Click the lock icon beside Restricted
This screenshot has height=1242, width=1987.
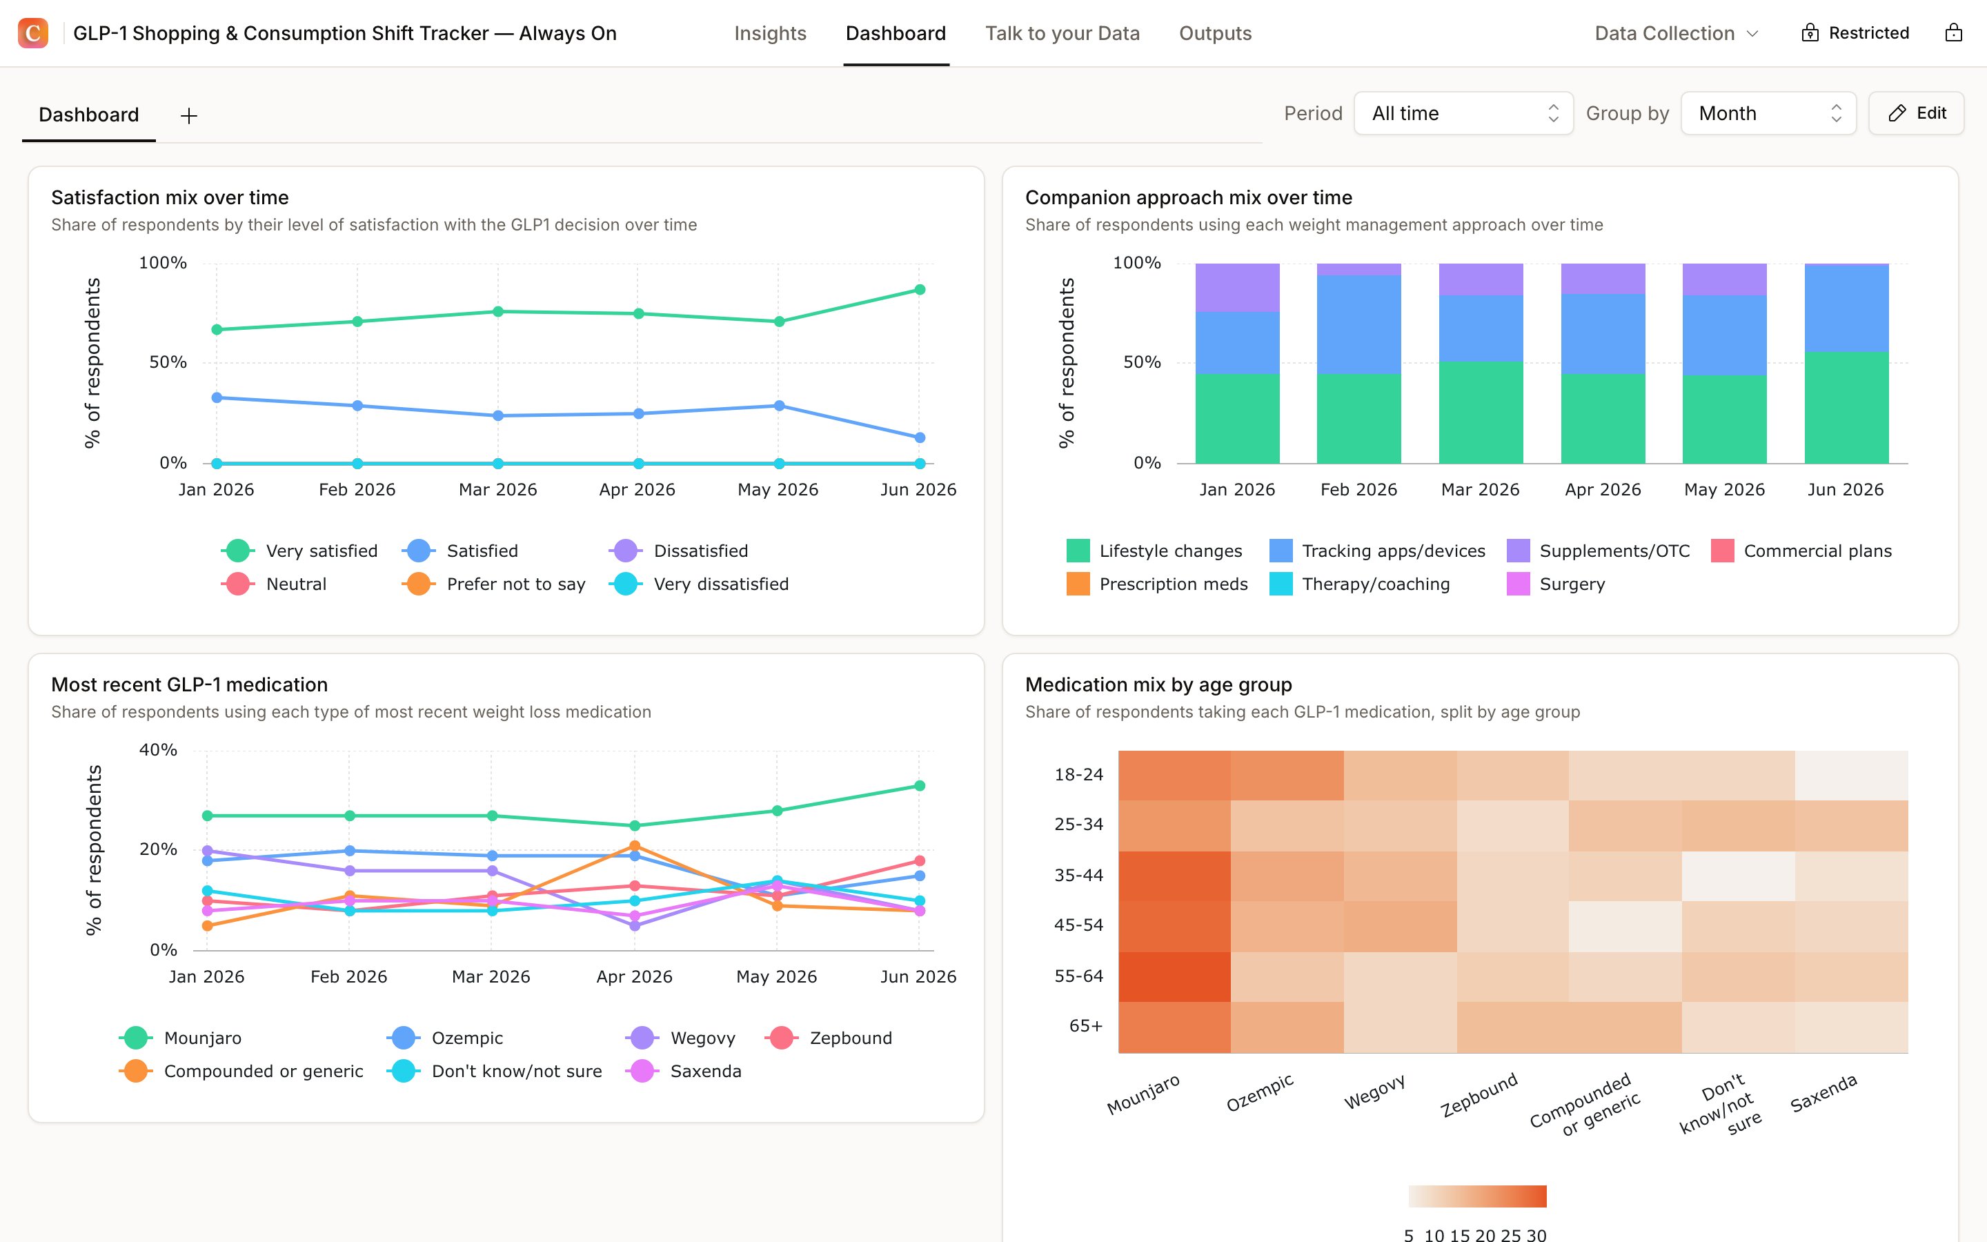(x=1810, y=33)
